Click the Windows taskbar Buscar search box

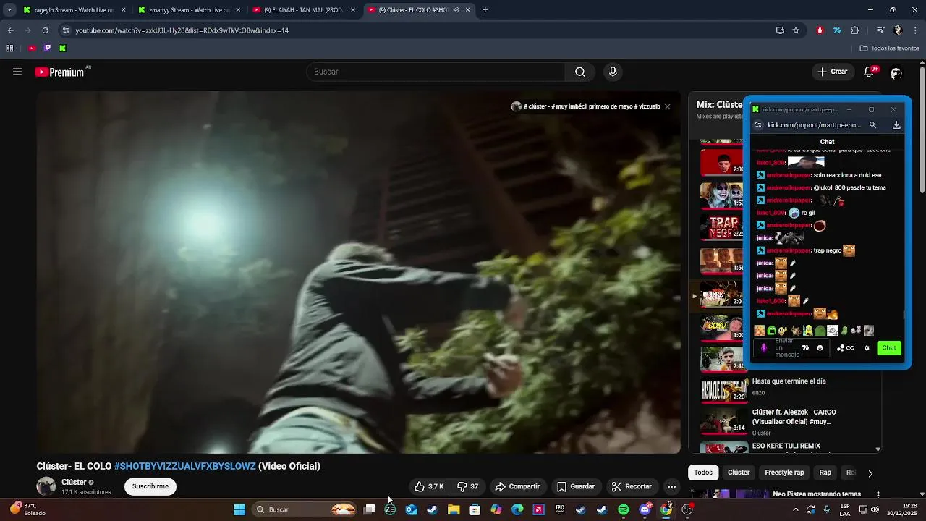click(x=305, y=509)
